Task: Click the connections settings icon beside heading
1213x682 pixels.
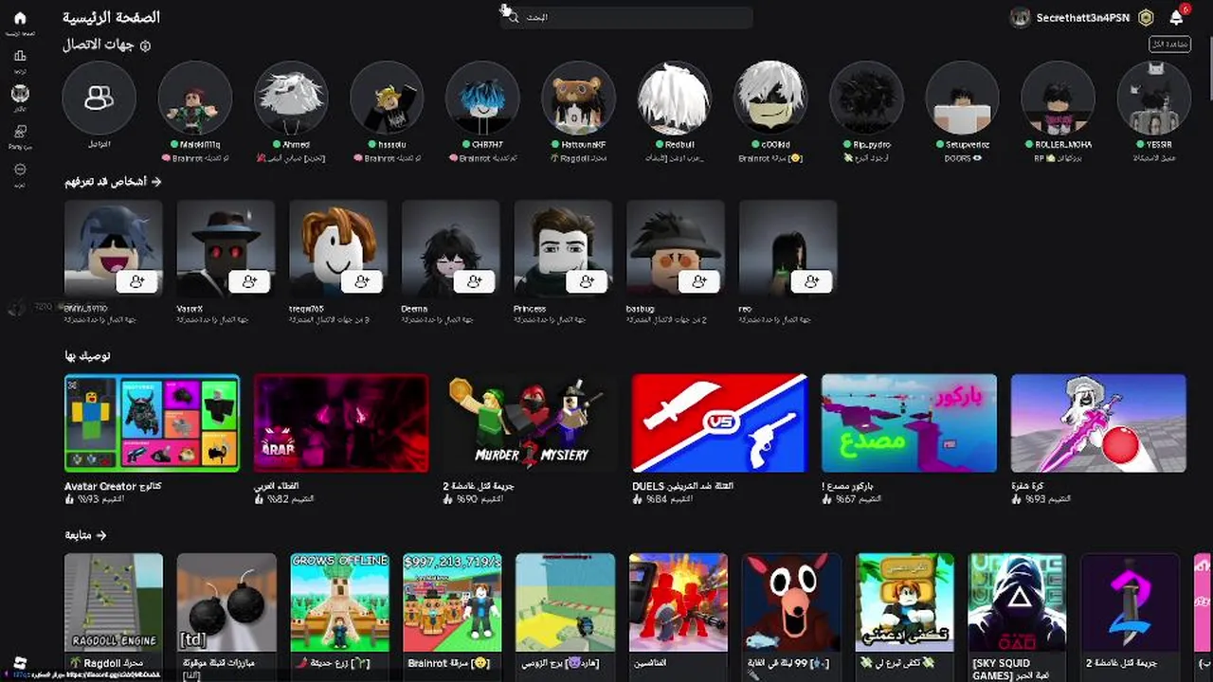Action: 145,45
